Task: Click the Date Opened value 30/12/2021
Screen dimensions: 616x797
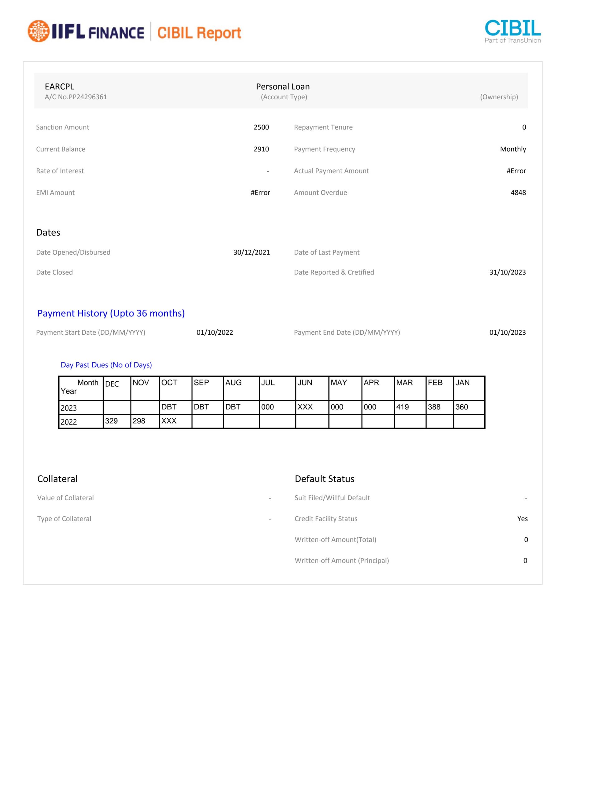Action: click(252, 252)
